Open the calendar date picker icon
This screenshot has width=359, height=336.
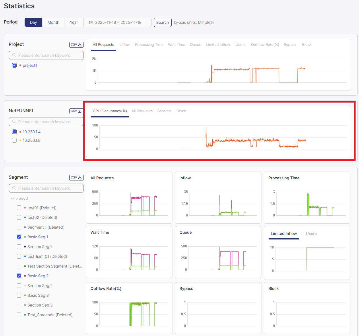(x=91, y=22)
